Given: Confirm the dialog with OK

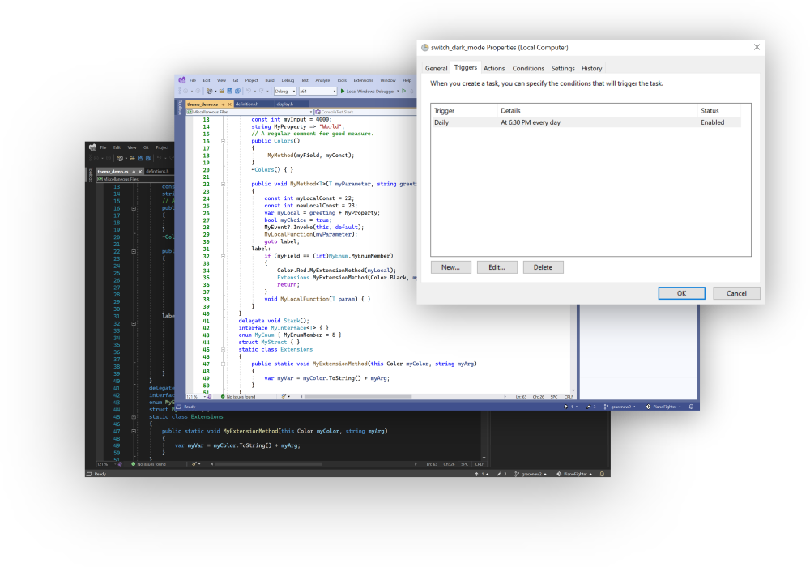Looking at the screenshot, I should 681,293.
